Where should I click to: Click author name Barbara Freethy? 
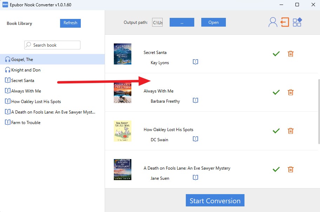(x=165, y=101)
